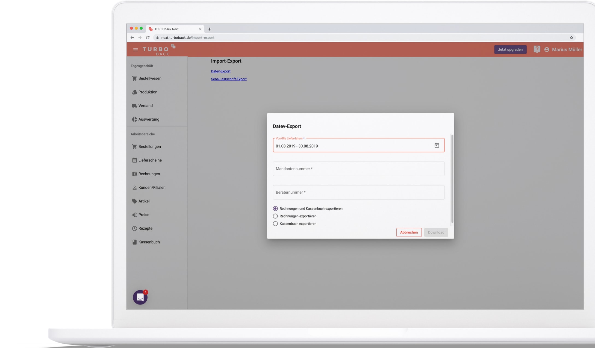Click the Preise euro icon
595x348 pixels.
tap(134, 215)
